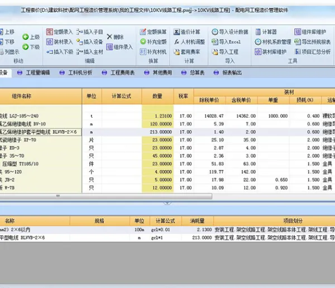Click 含税单价 column header

[x=241, y=100]
